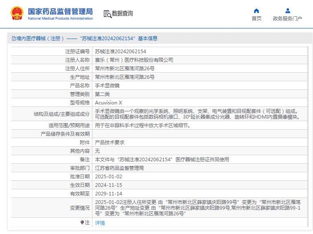Click the 其他内容 value 无

(x=97, y=151)
